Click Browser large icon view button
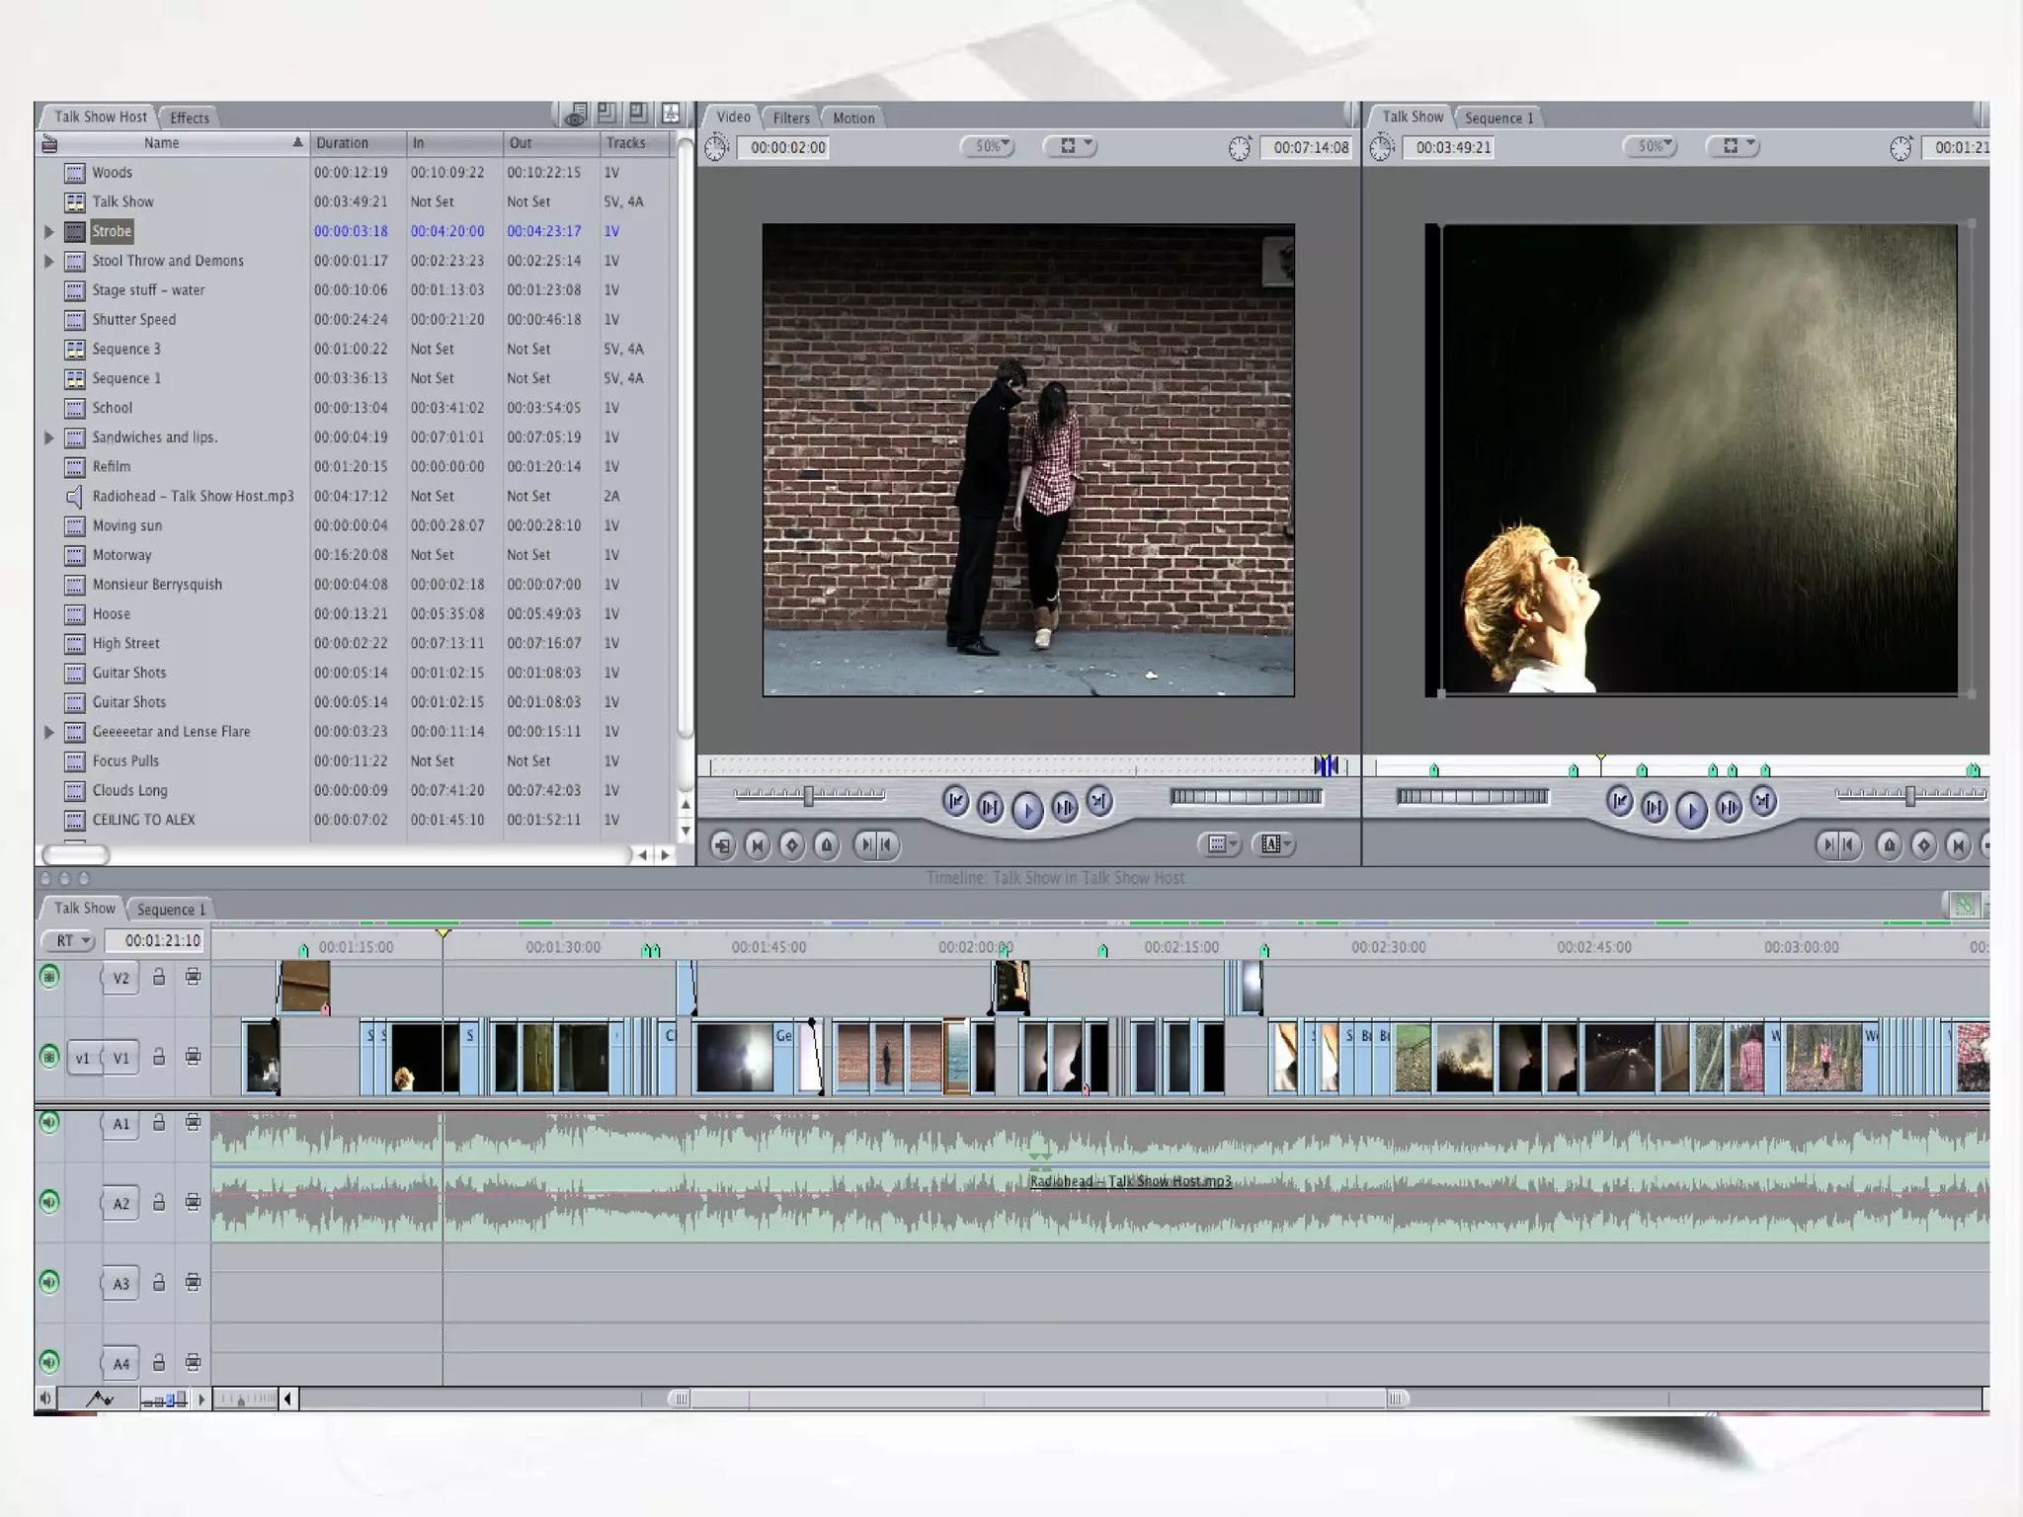 pyautogui.click(x=638, y=115)
